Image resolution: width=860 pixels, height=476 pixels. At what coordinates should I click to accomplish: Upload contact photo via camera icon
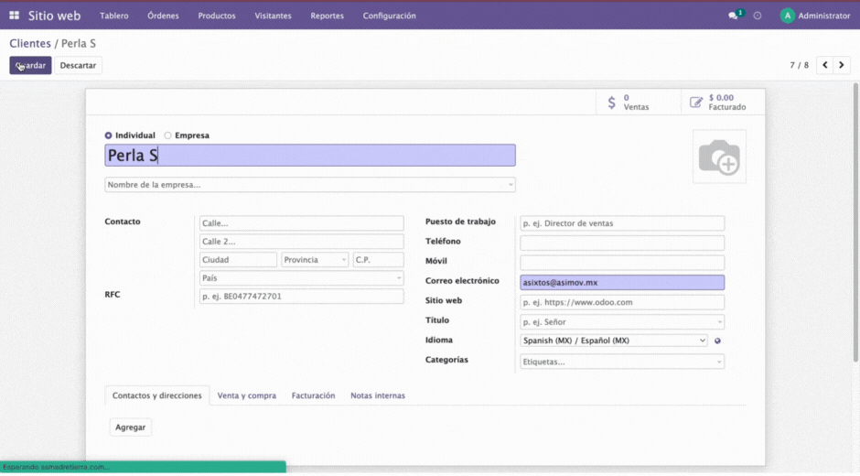point(719,157)
